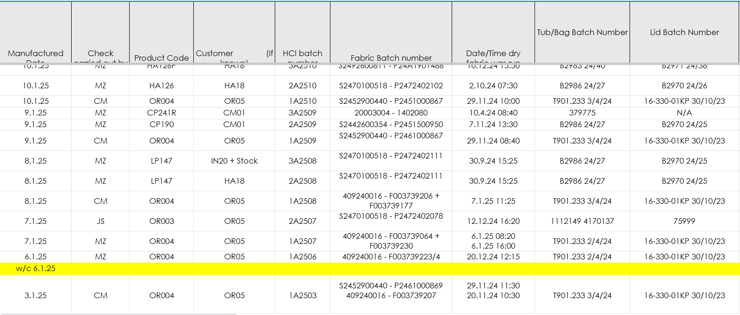Select the 3.1.25 manufactured date cell

tap(36, 295)
